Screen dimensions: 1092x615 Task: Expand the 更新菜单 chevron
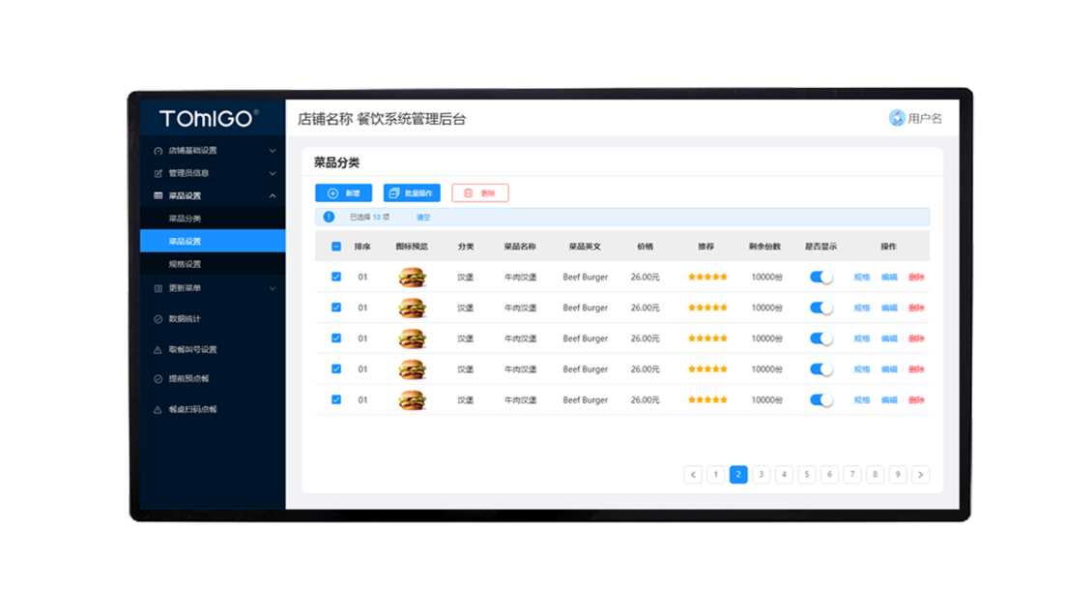point(273,288)
